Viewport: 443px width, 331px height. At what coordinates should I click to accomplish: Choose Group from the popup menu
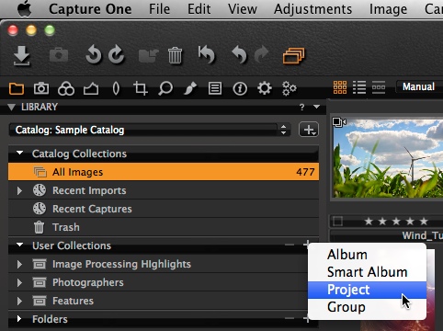[x=367, y=307]
